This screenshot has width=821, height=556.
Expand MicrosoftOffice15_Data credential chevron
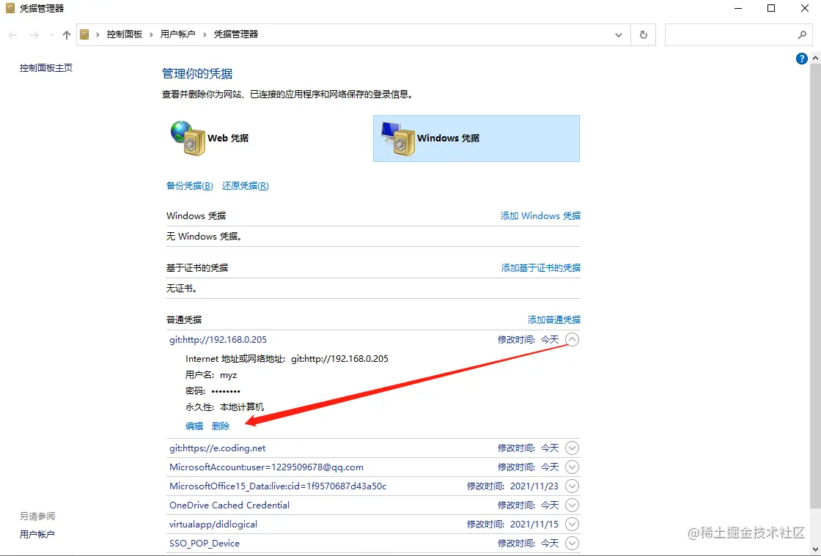(573, 486)
